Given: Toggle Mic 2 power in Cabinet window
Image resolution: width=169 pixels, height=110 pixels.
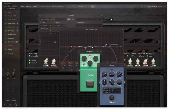Looking at the screenshot, I should tap(55, 22).
